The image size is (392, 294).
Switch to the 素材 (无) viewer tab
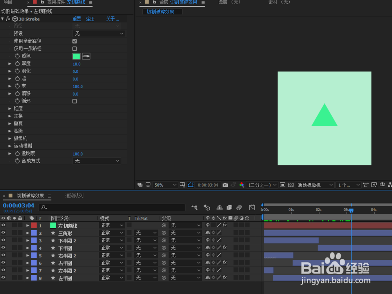point(279,2)
